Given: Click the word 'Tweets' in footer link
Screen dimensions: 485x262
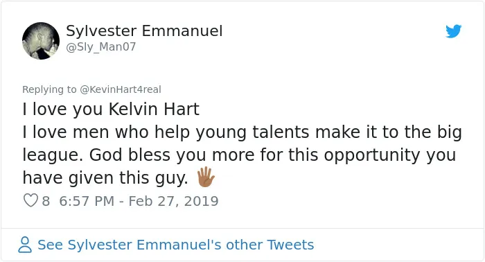Looking at the screenshot, I should coord(290,245).
